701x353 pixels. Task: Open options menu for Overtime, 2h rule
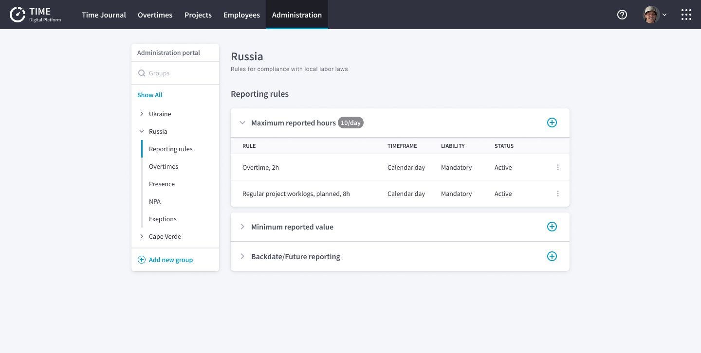click(x=557, y=167)
